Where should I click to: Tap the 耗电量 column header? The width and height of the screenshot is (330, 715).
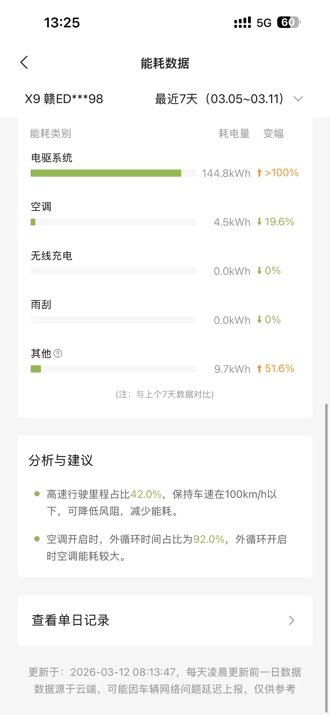234,134
